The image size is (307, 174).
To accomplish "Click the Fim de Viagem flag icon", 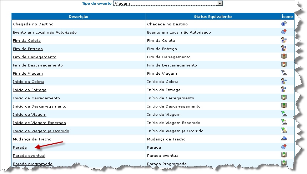I will 284,73.
